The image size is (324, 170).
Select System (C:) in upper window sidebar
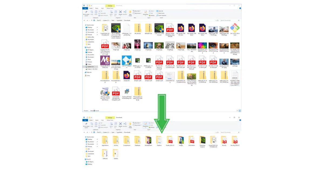pos(90,67)
